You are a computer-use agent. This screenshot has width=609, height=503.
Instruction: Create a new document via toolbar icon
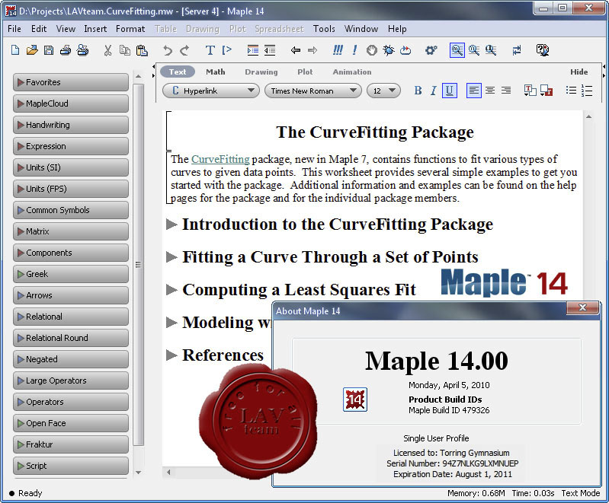[15, 50]
